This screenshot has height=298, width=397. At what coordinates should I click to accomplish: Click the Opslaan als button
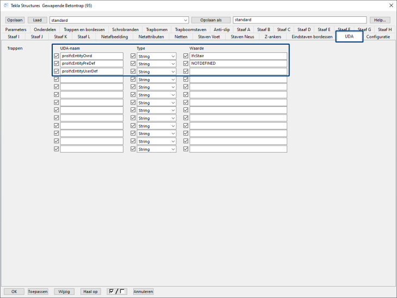[211, 20]
